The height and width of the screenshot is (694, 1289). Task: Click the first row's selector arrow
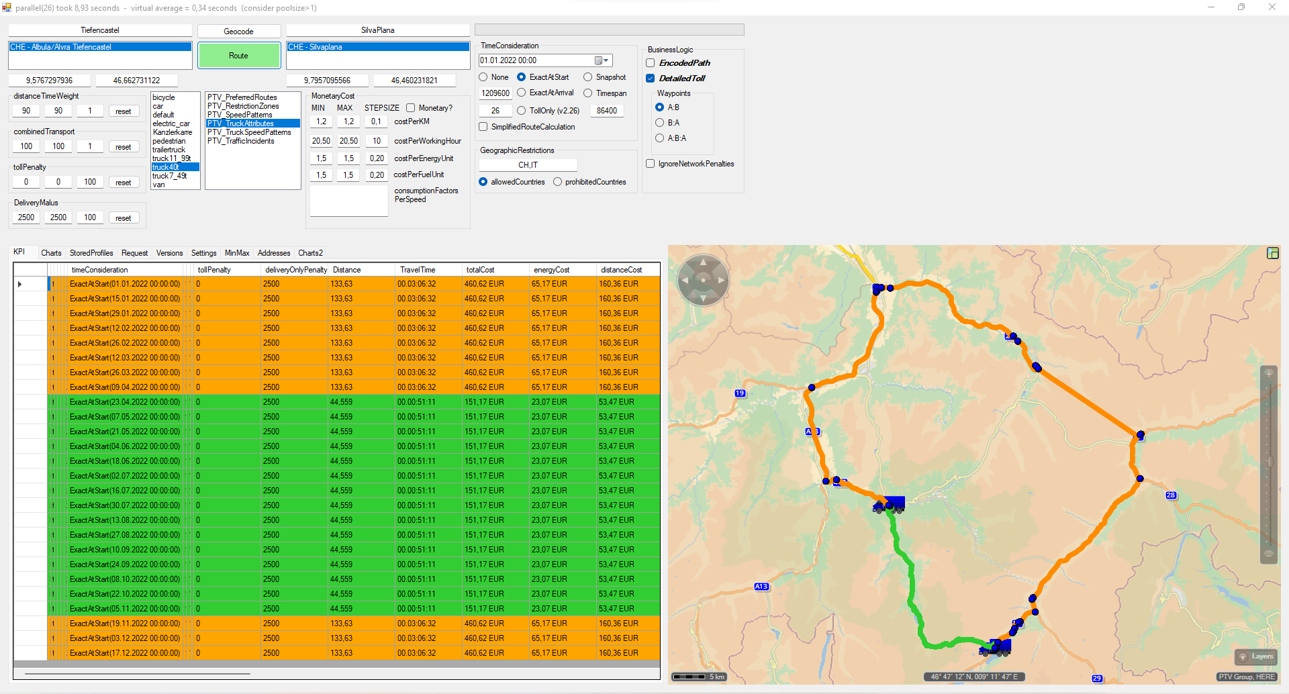pos(20,284)
